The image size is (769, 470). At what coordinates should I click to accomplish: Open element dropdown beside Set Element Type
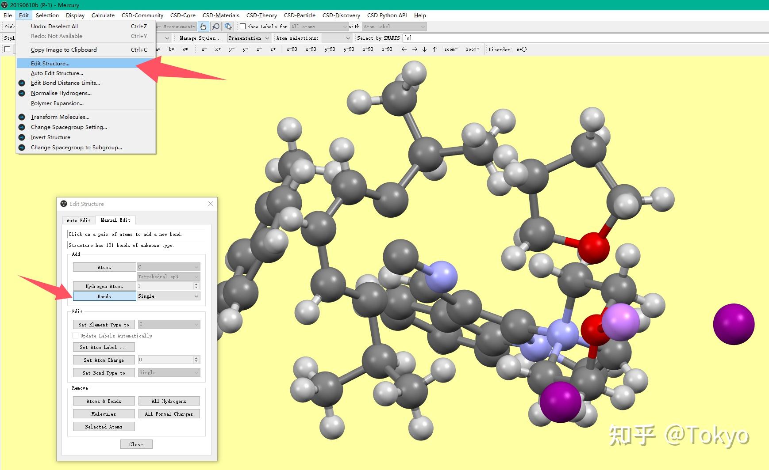click(169, 324)
